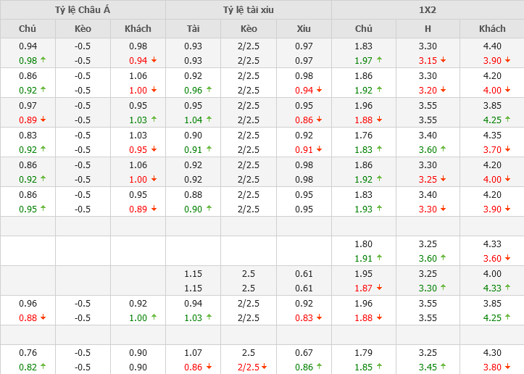524x374 pixels.
Task: Select the Tỷ lệ Châu Á header
Action: point(83,10)
